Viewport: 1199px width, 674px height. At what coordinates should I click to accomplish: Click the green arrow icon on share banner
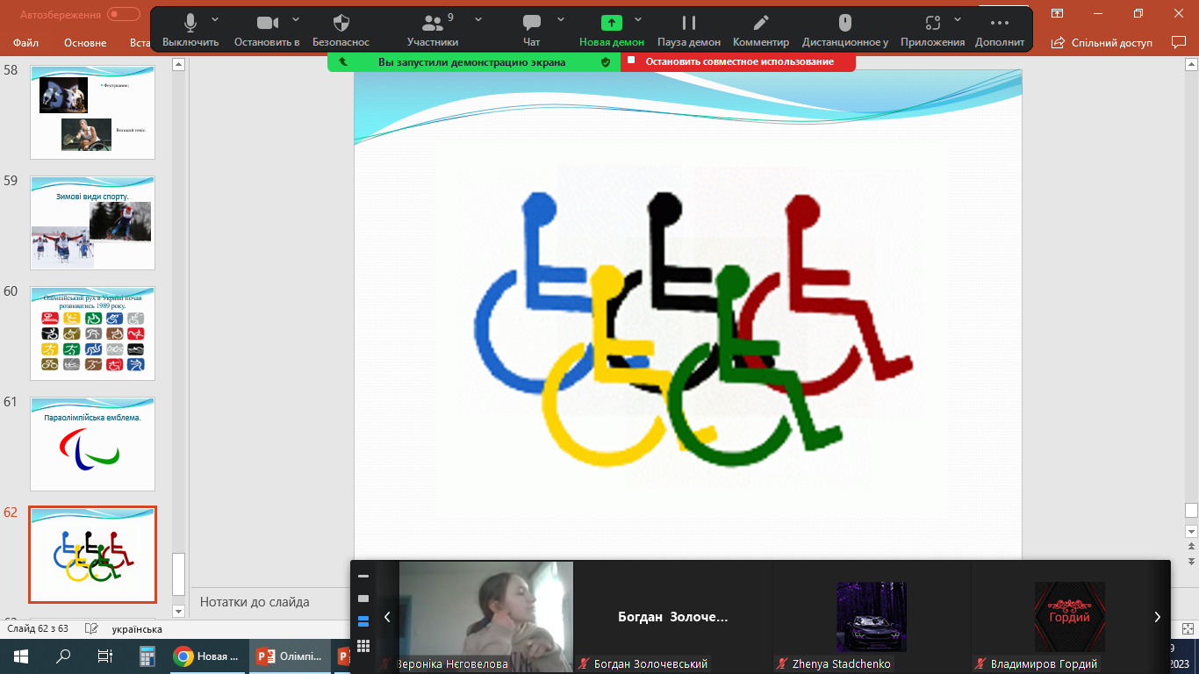pos(343,62)
